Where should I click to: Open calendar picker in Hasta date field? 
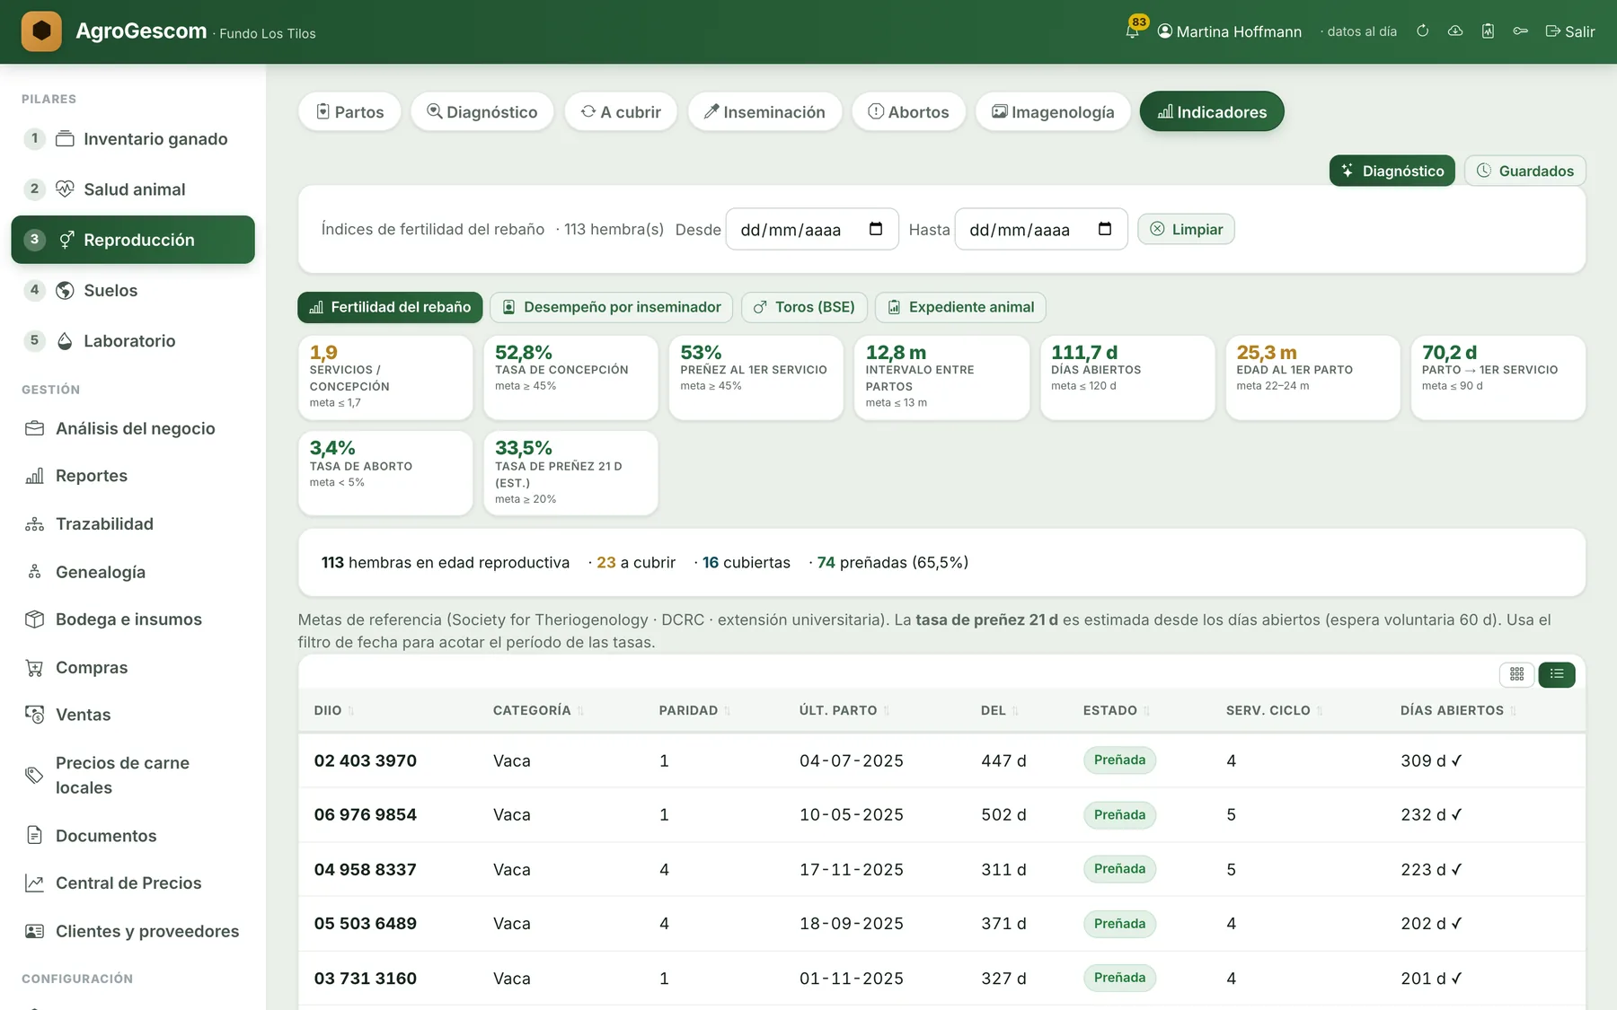pyautogui.click(x=1105, y=229)
